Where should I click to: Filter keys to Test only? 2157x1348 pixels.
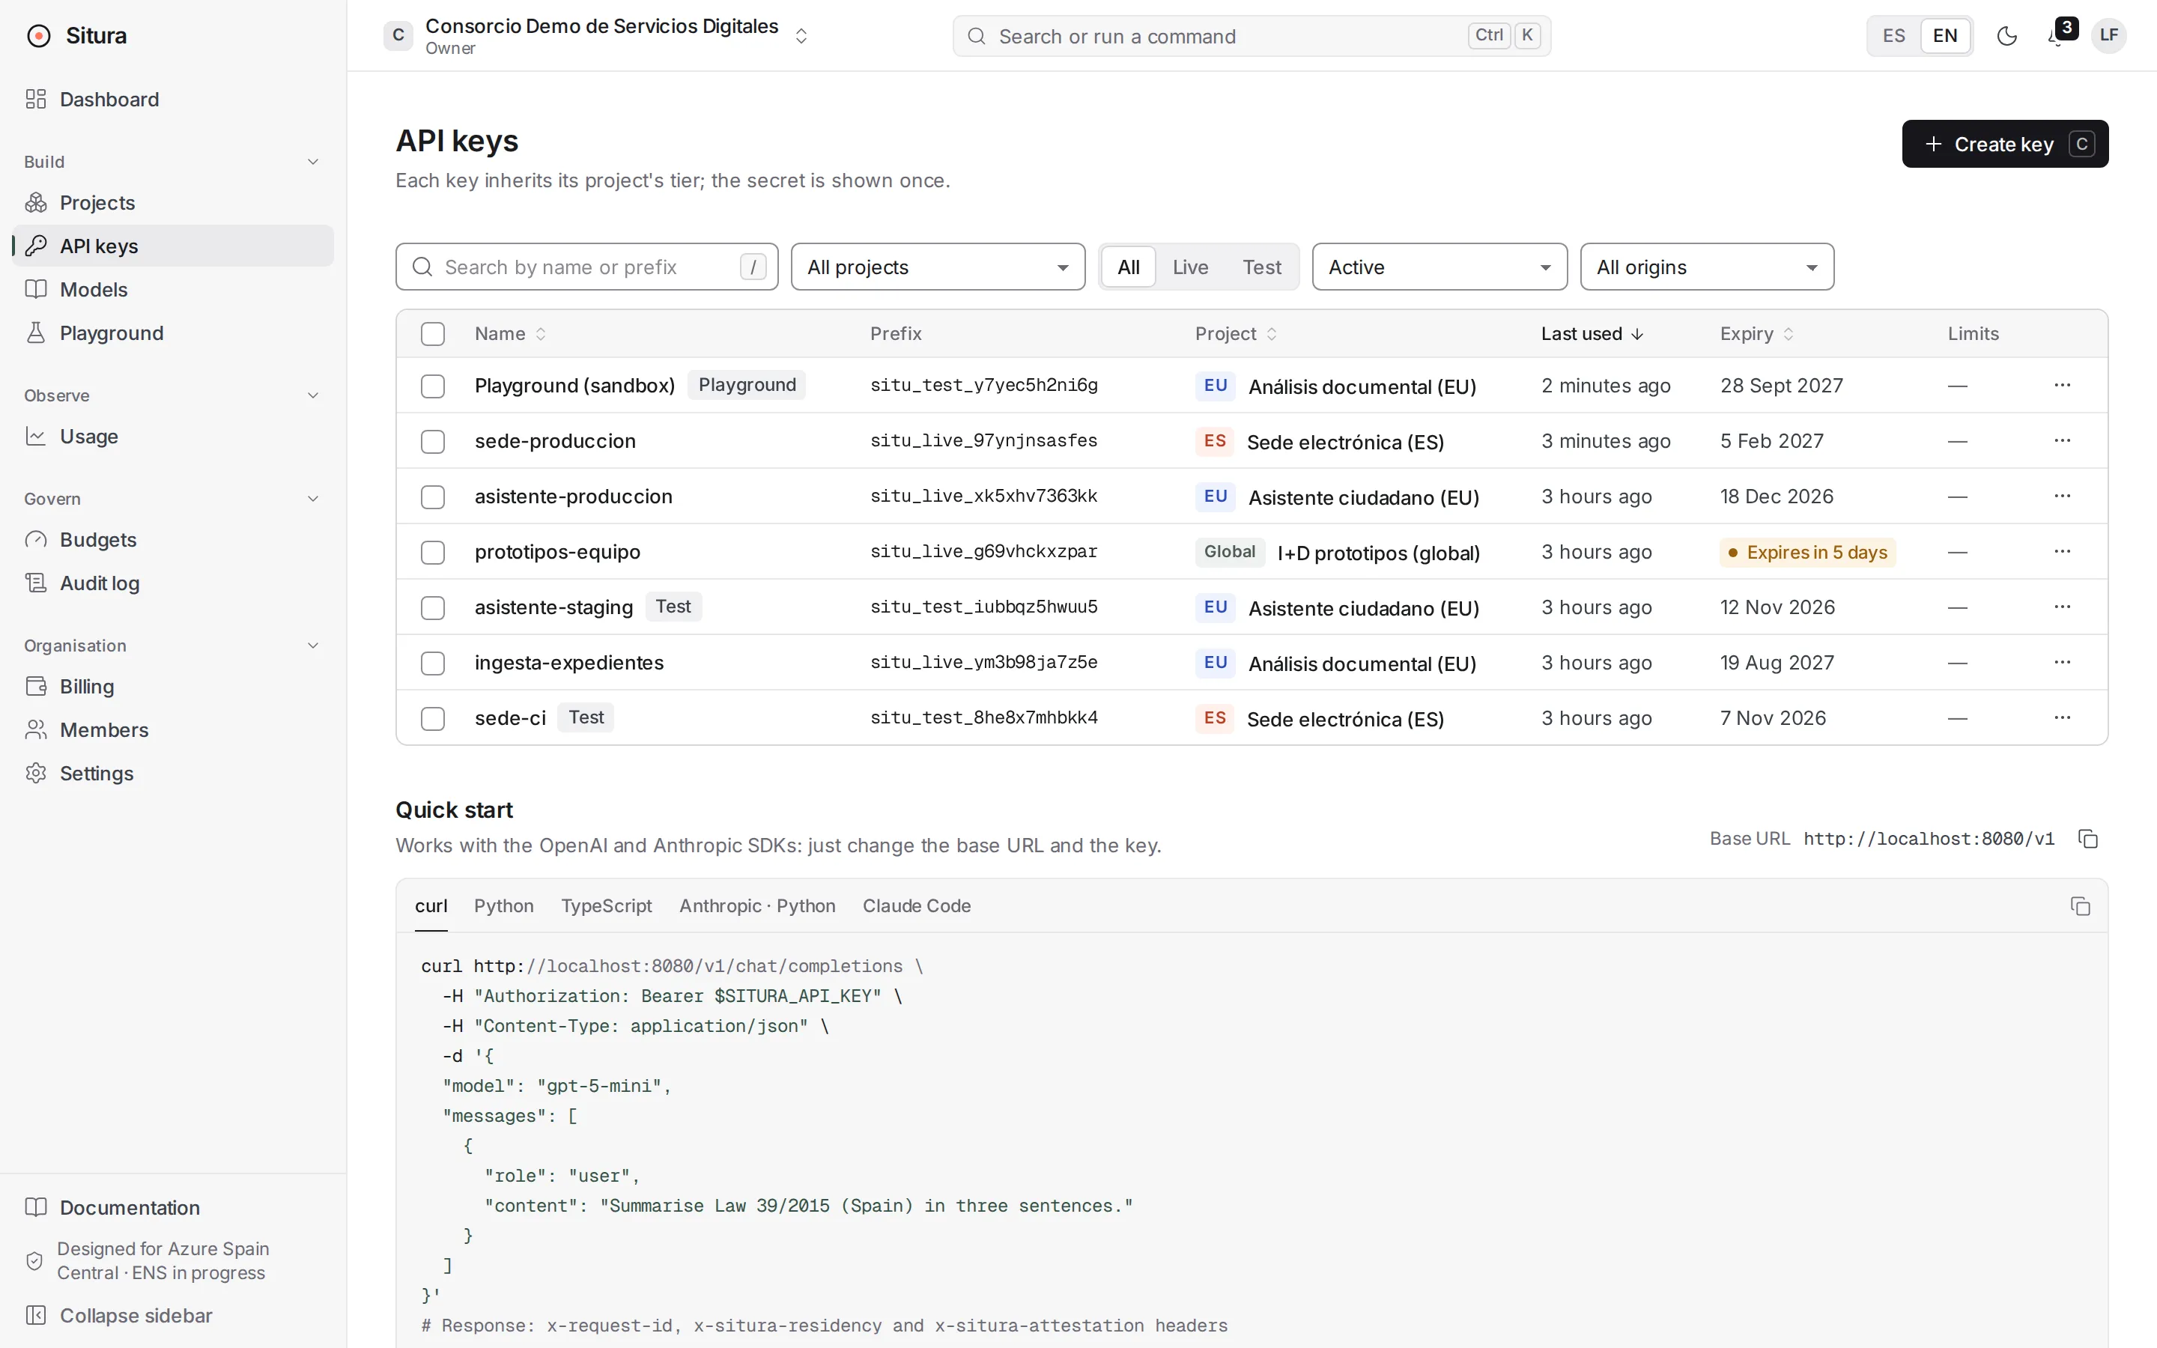(1261, 267)
